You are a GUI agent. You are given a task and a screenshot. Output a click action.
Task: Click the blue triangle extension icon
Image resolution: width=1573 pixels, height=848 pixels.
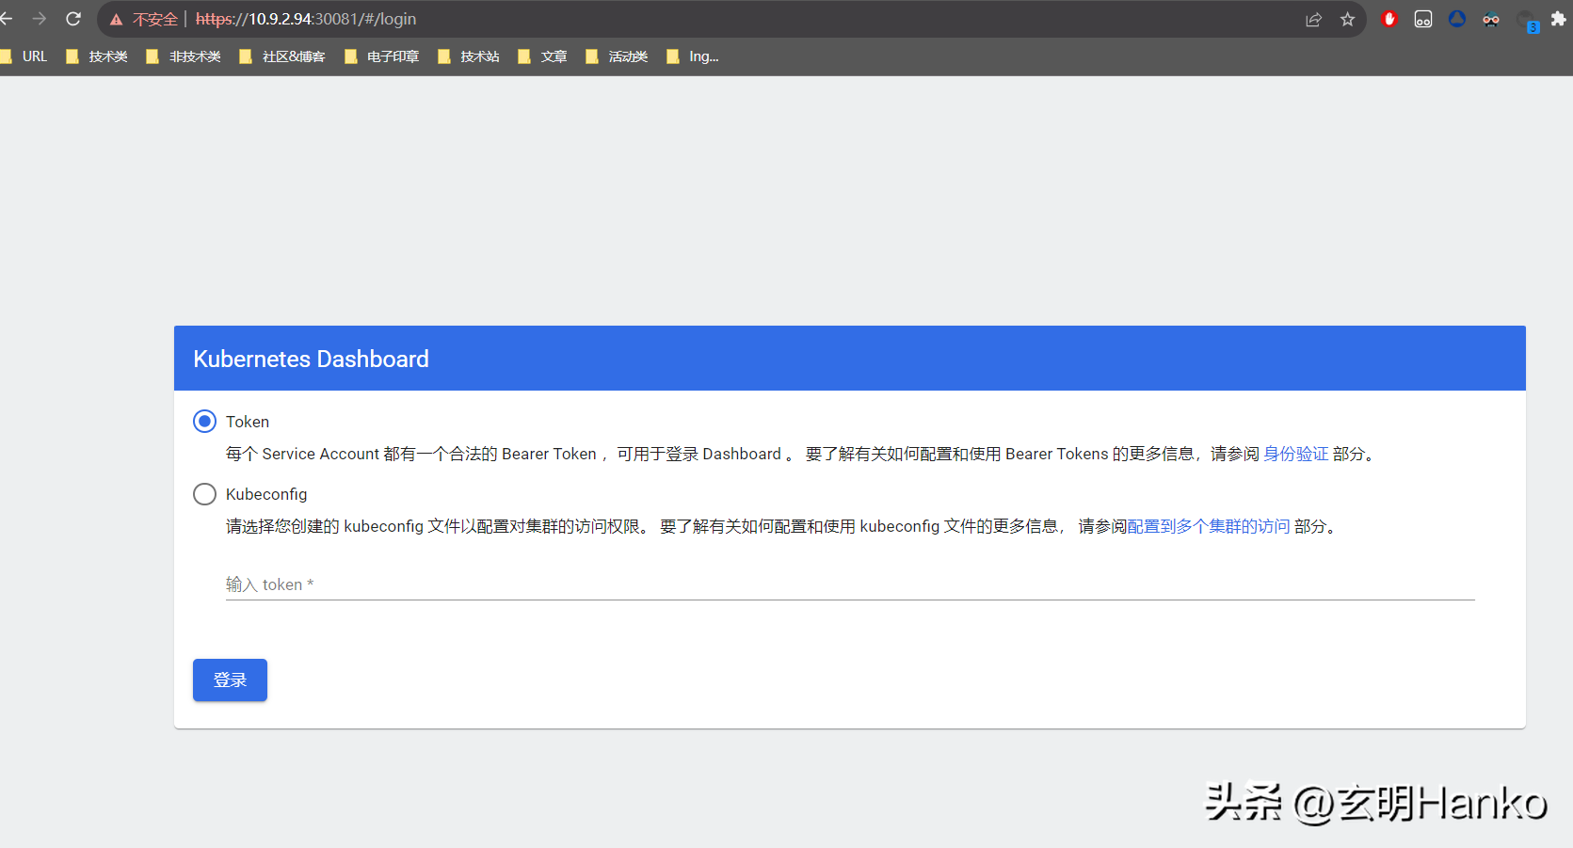(x=1457, y=19)
